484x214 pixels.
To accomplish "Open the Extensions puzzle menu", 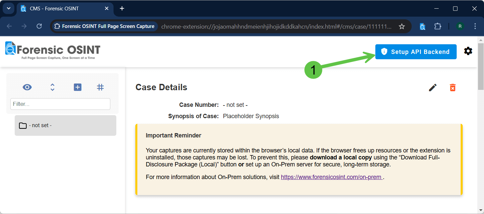I will [438, 26].
